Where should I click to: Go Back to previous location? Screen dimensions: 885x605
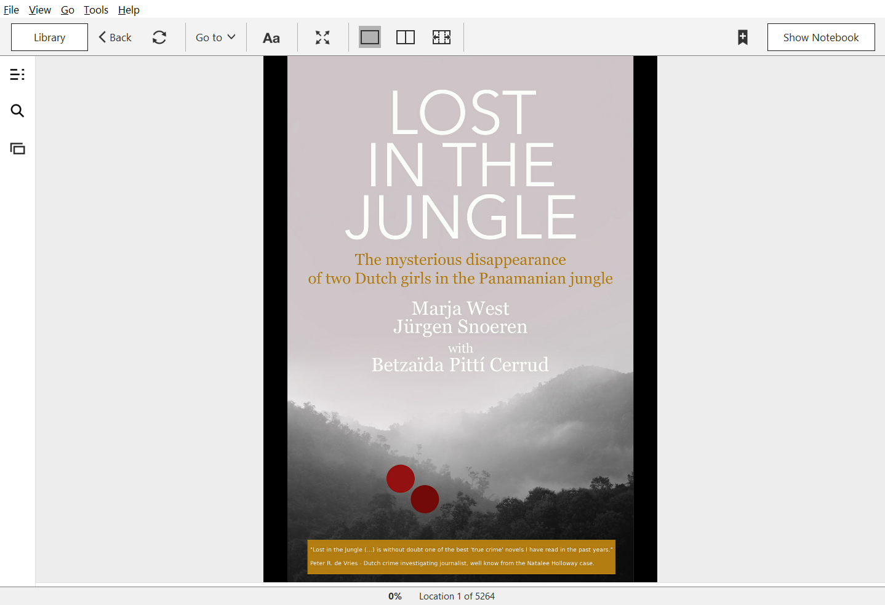[115, 38]
